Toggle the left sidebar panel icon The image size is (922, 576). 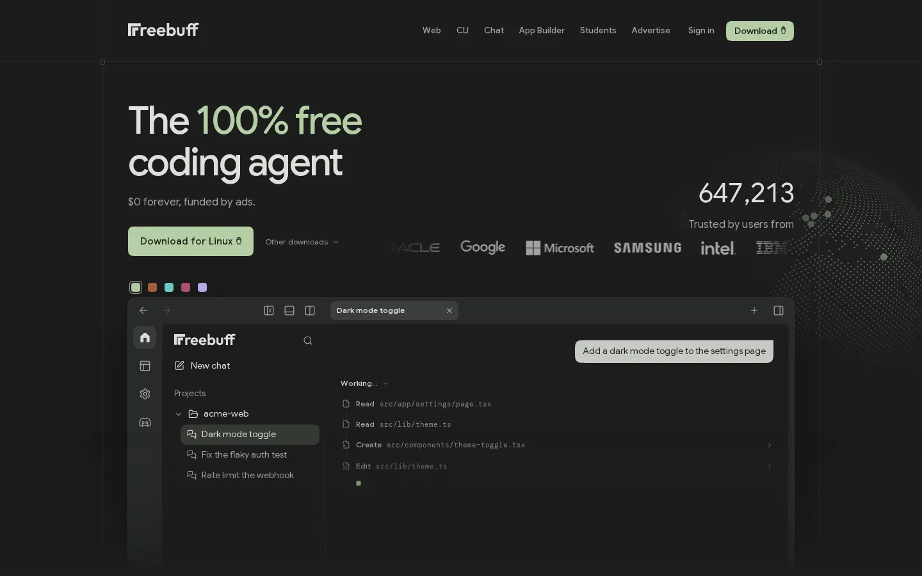click(269, 310)
